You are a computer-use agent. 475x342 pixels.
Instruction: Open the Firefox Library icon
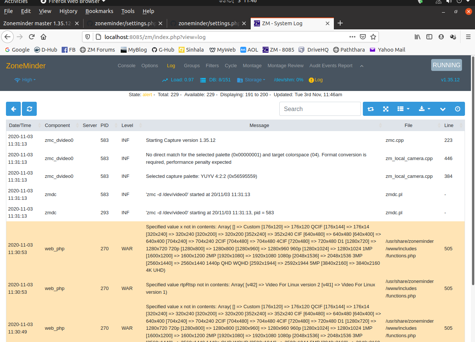(417, 37)
